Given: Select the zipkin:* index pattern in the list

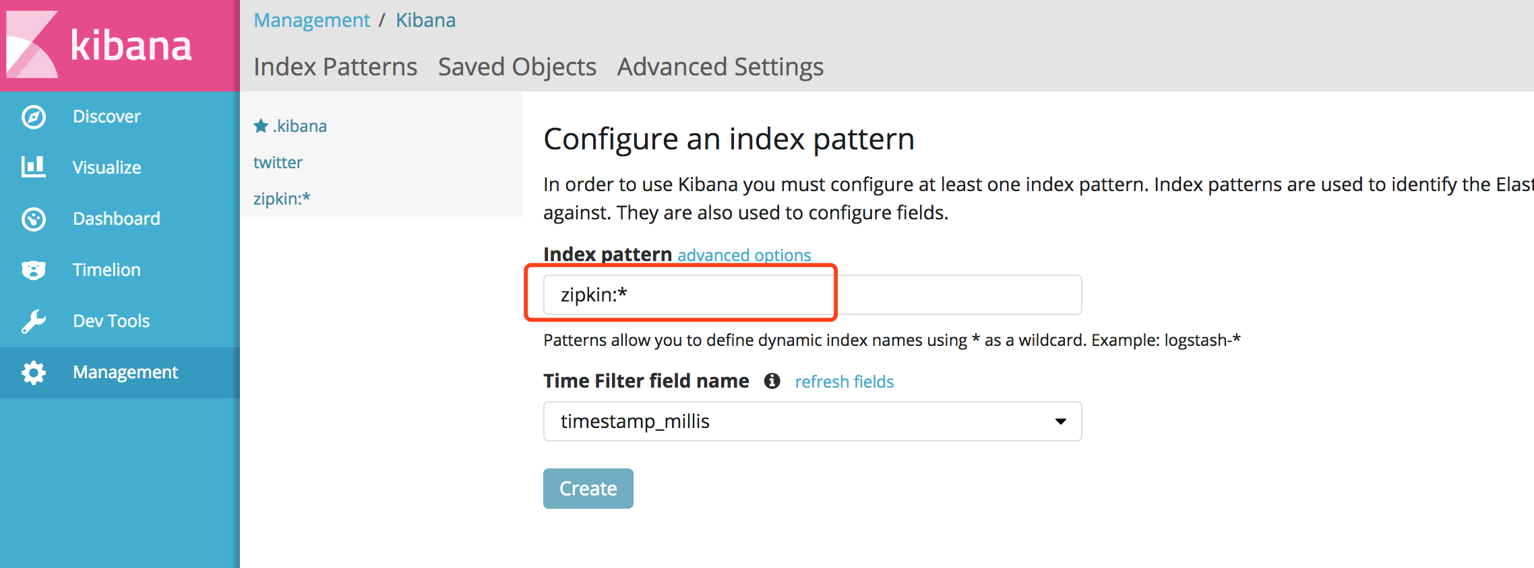Looking at the screenshot, I should pos(282,199).
